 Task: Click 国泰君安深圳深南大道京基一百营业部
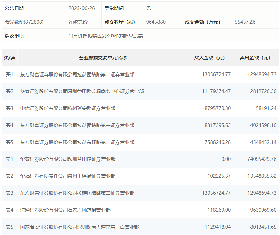coord(80,227)
